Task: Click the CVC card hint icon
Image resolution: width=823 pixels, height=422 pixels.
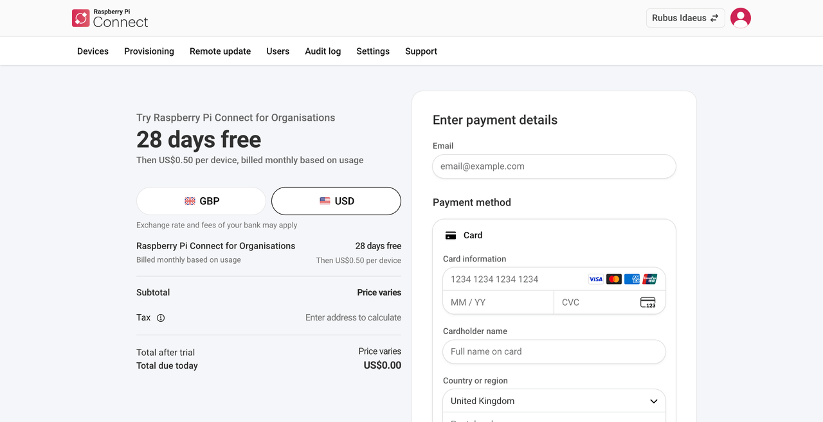Action: pos(648,303)
